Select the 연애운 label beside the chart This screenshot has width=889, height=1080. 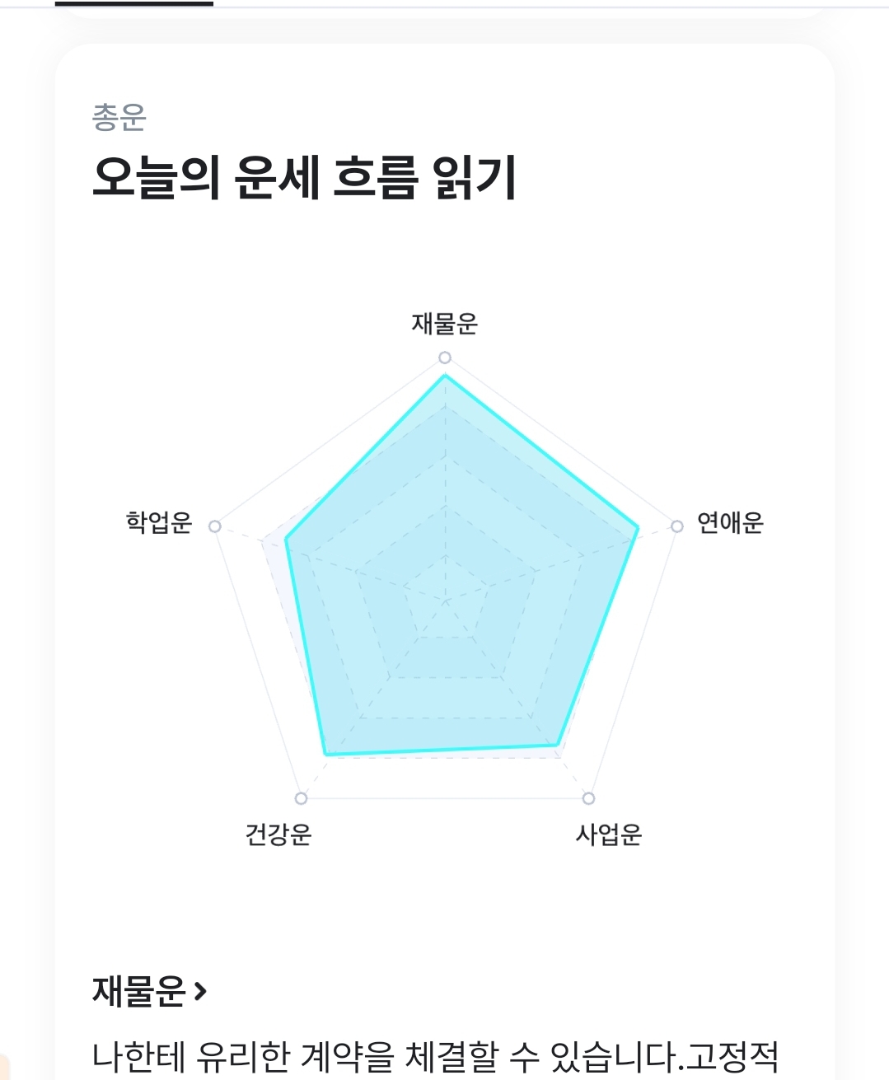coord(730,523)
